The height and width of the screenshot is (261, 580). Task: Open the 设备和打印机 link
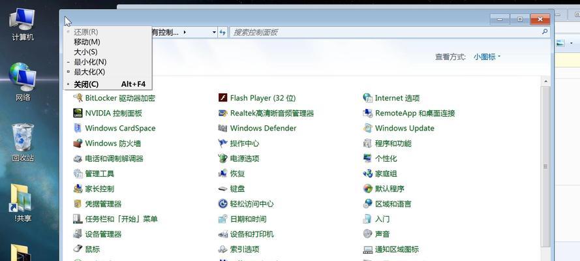(x=252, y=234)
